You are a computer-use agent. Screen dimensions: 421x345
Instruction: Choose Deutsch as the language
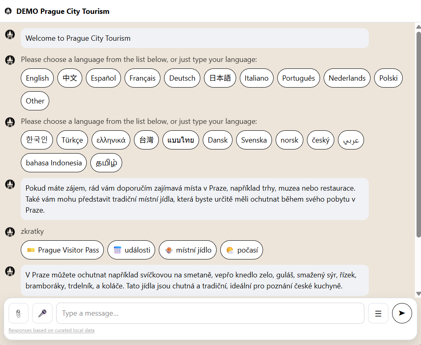click(182, 78)
